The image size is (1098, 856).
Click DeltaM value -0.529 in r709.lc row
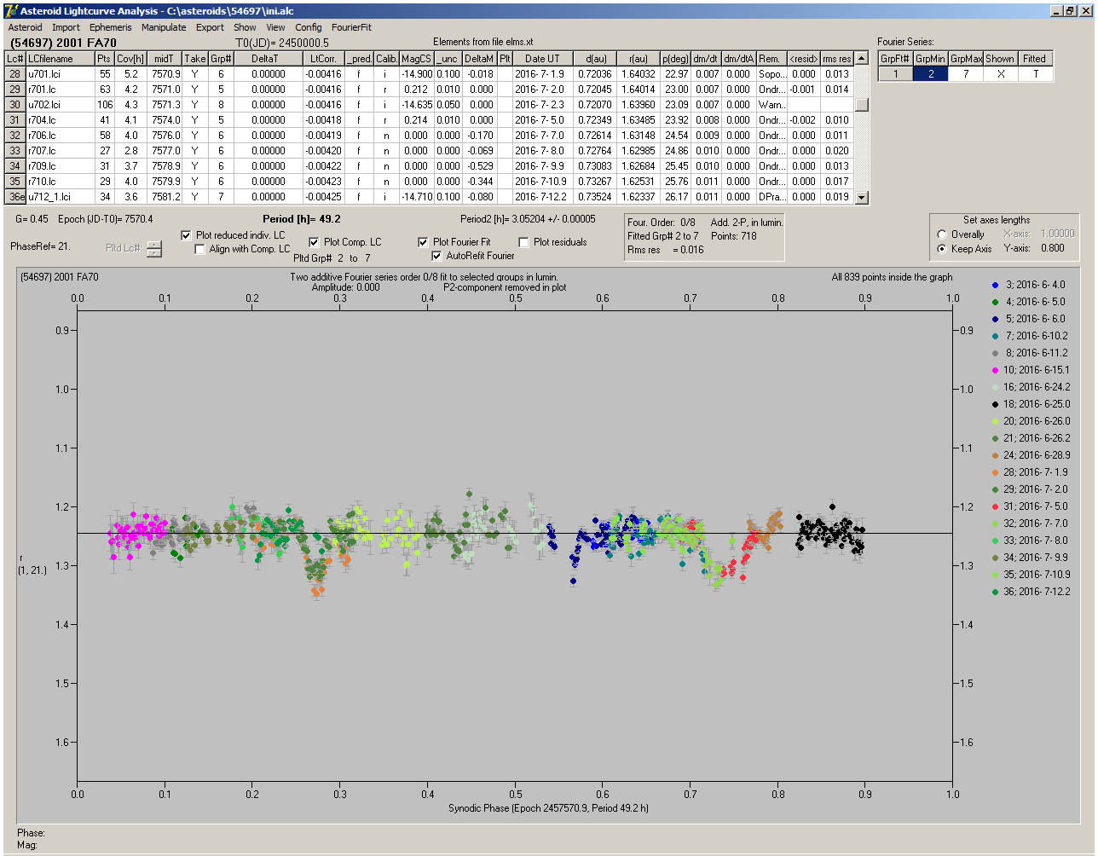point(480,166)
